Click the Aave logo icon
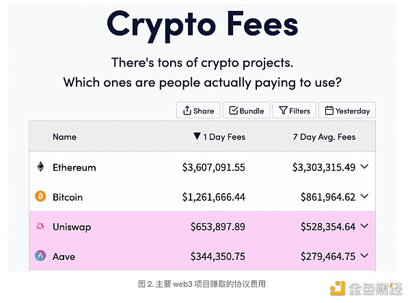410x303 pixels. tap(40, 256)
